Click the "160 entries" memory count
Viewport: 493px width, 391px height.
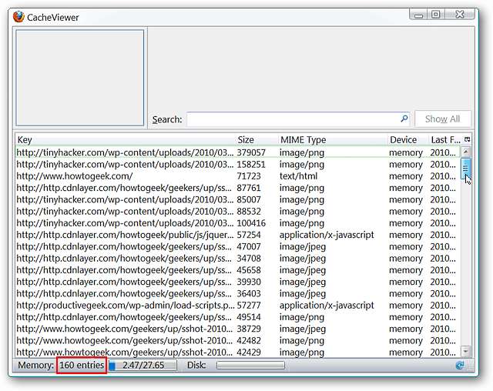tap(82, 366)
